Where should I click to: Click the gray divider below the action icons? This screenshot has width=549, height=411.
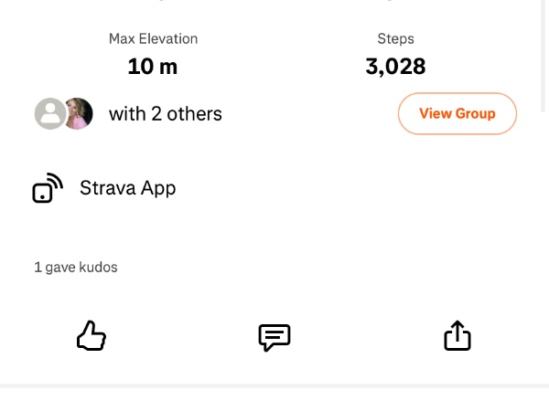pyautogui.click(x=274, y=385)
